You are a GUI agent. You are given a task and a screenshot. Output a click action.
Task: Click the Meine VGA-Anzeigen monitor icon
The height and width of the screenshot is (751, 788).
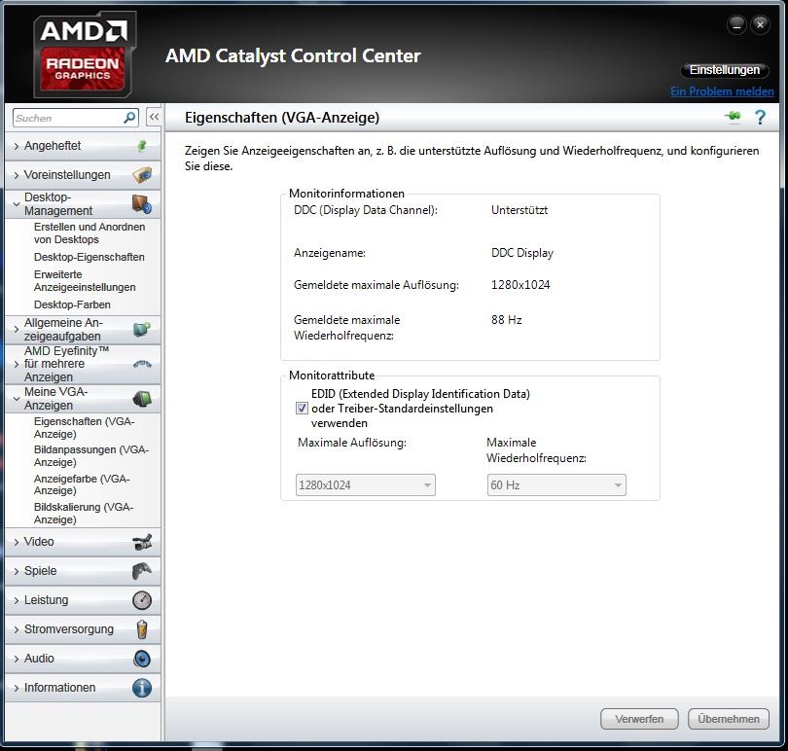coord(142,399)
